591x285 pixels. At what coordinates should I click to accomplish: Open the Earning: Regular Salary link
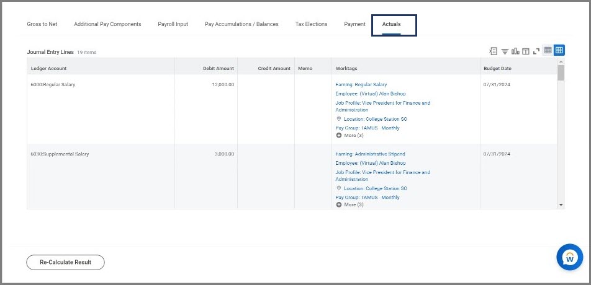click(x=361, y=84)
